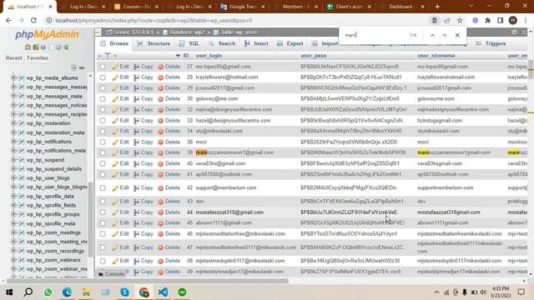The width and height of the screenshot is (534, 300).
Task: Open the Console panel
Action: (x=111, y=274)
